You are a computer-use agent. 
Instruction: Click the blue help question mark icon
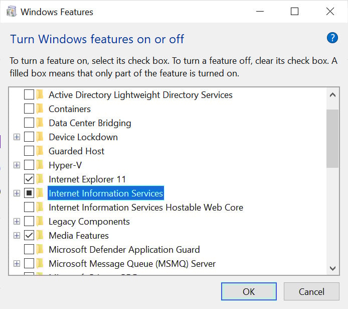pyautogui.click(x=332, y=38)
